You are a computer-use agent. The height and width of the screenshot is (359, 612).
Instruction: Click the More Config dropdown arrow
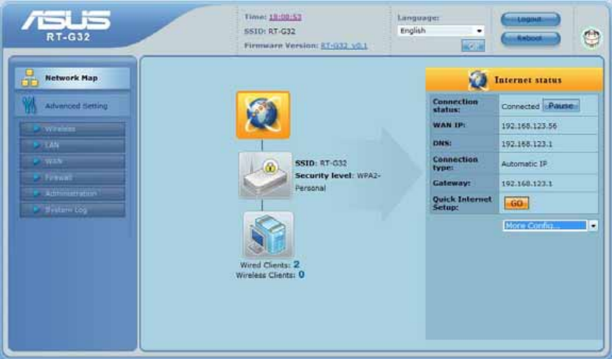point(593,225)
